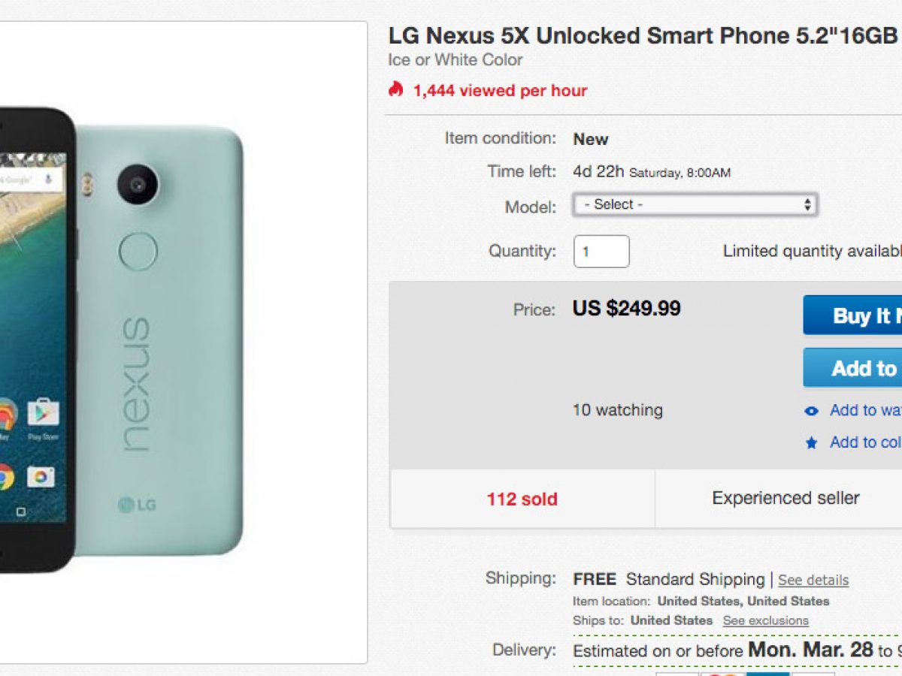Click the square recents button on the phone screen
Image resolution: width=902 pixels, height=676 pixels.
21,512
